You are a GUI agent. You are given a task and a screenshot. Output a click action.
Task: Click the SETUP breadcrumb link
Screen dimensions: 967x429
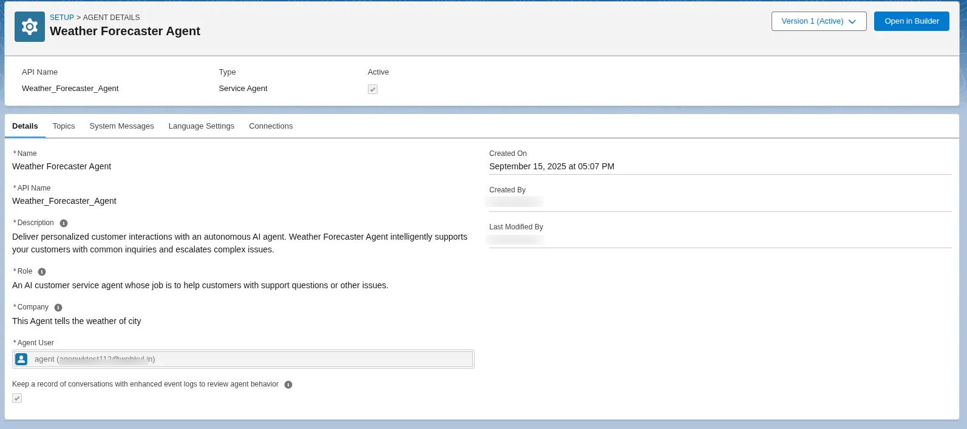[x=62, y=18]
